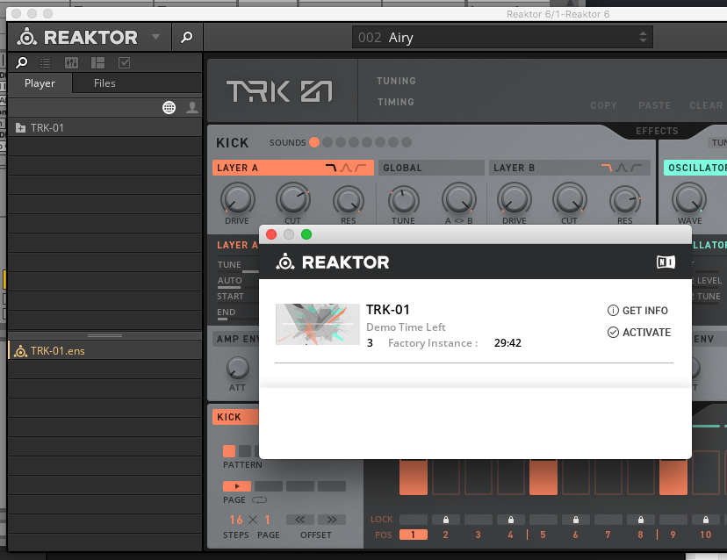Click the GLOBAL section header
The height and width of the screenshot is (560, 727).
431,168
